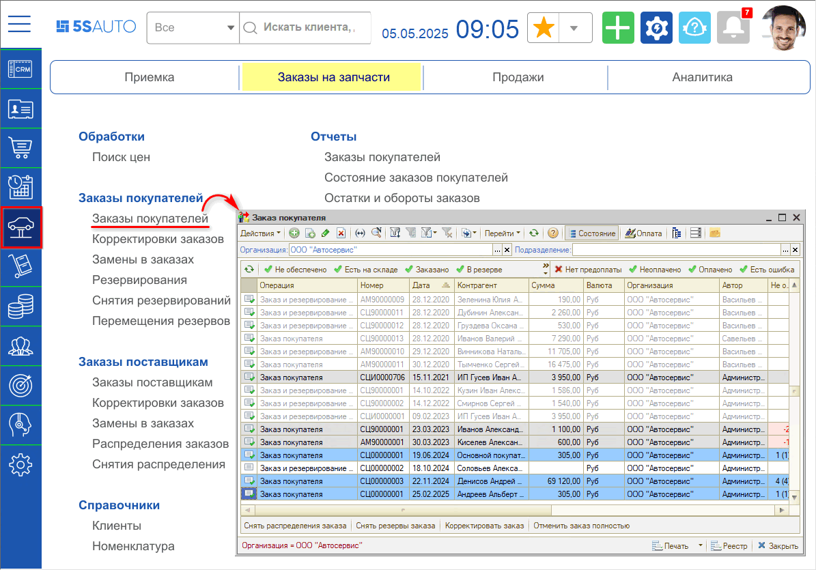Open the hamburger main menu
816x570 pixels.
(20, 24)
